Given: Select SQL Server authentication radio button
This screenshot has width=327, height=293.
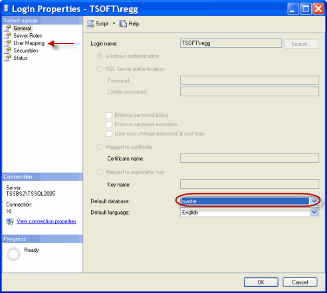Looking at the screenshot, I should tap(100, 69).
